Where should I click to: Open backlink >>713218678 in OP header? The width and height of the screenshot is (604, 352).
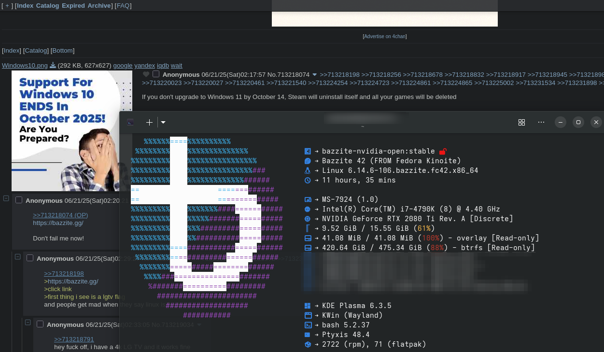tap(423, 75)
